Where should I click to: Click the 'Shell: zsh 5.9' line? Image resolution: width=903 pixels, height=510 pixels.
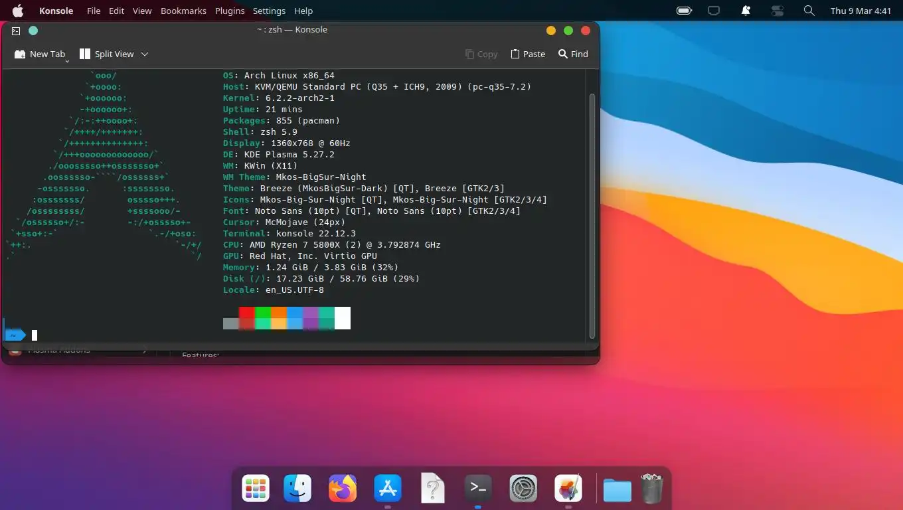click(x=260, y=132)
